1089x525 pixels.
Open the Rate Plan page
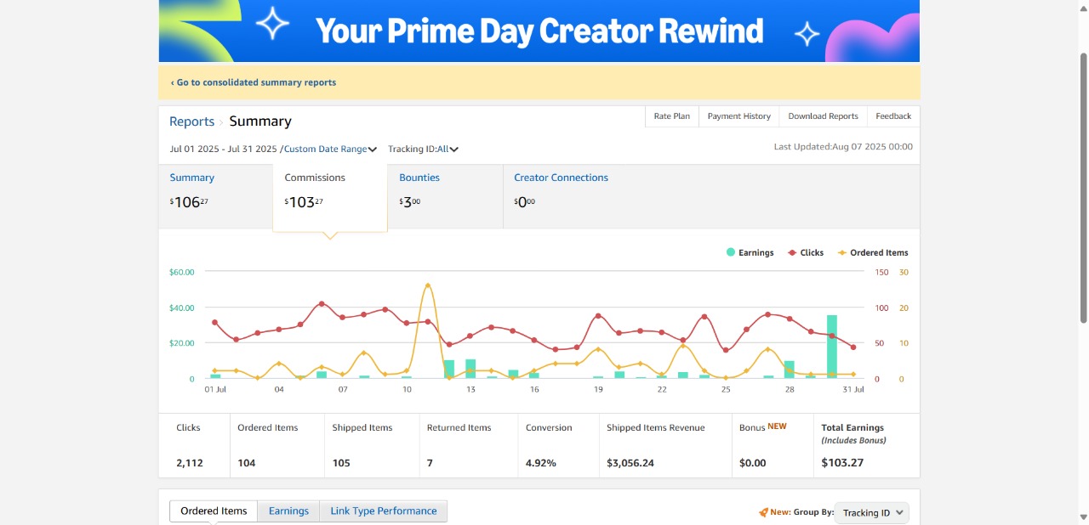coord(672,116)
